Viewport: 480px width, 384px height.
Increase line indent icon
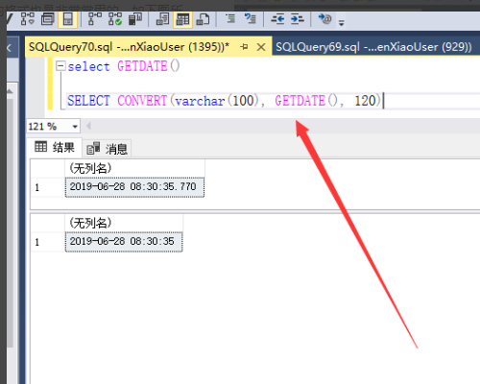point(298,19)
